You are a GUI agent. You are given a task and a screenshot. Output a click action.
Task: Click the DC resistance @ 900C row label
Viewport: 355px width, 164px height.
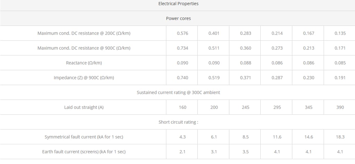[84, 48]
